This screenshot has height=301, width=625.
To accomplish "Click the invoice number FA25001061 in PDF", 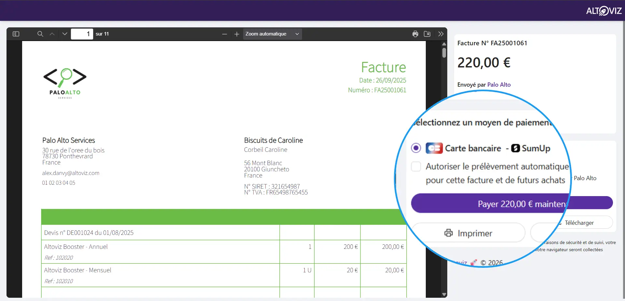I will (390, 90).
